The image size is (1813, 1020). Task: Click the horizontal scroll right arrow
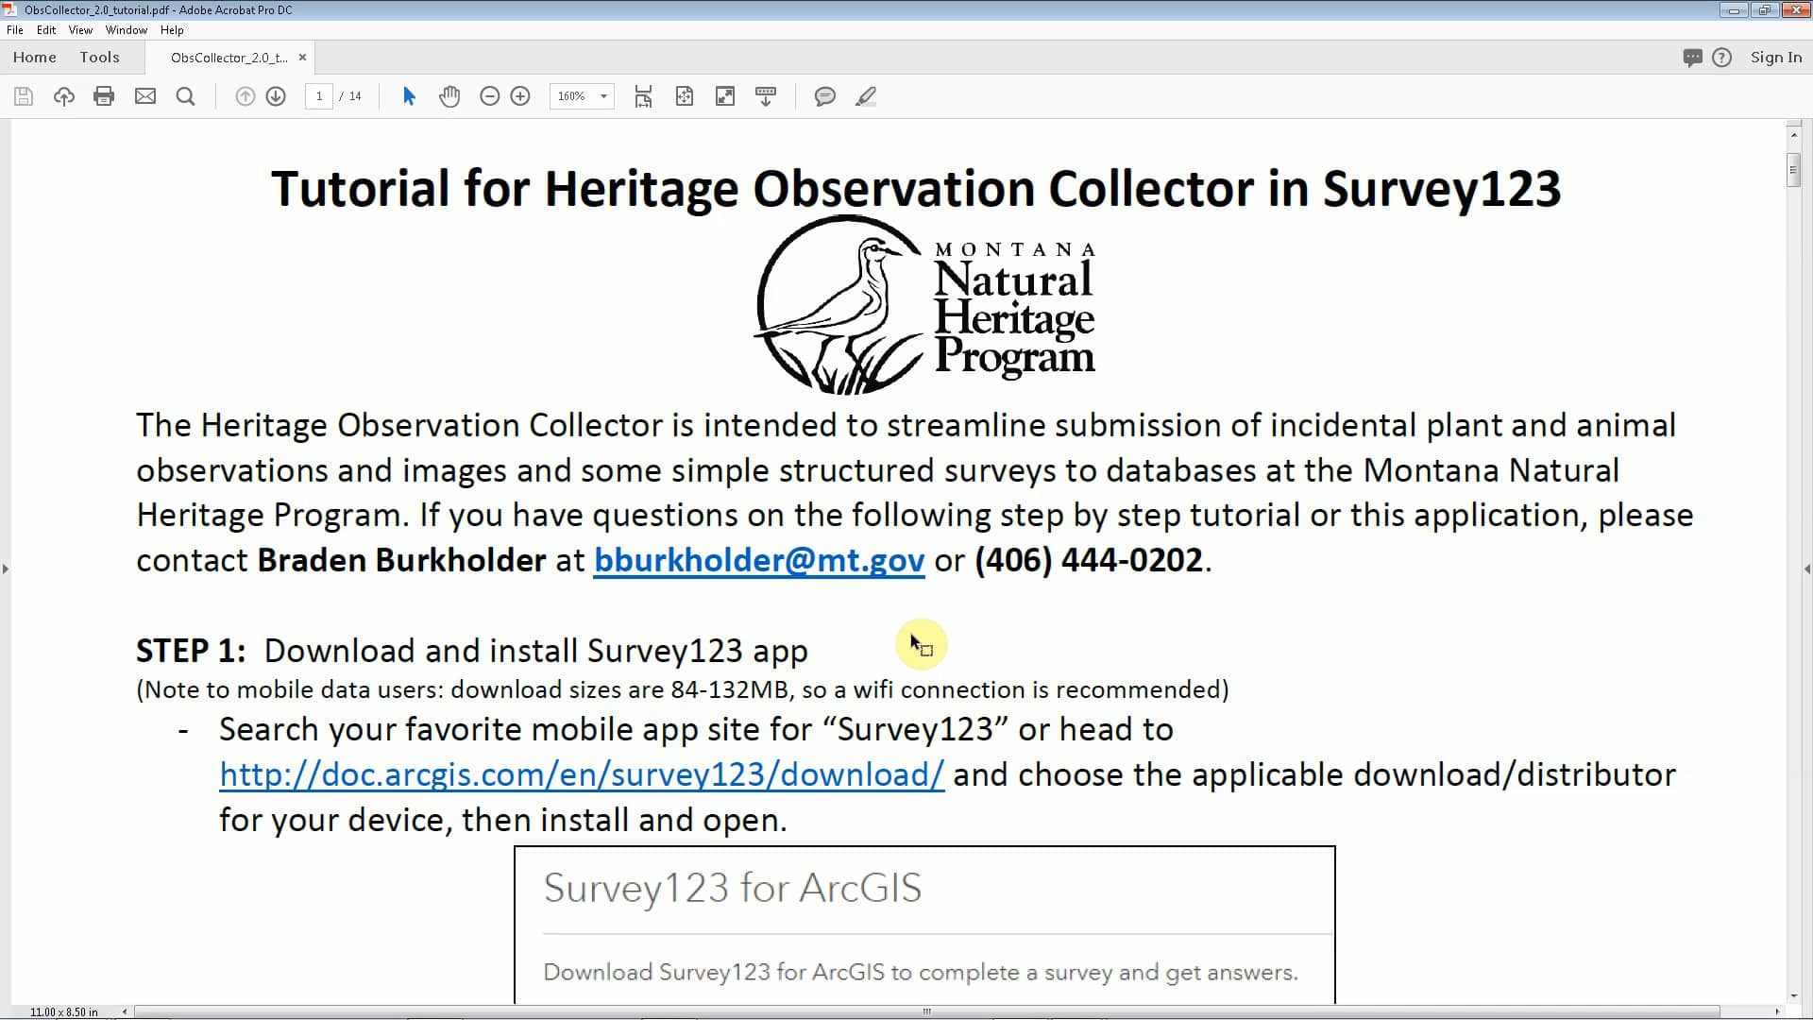tap(1777, 1011)
